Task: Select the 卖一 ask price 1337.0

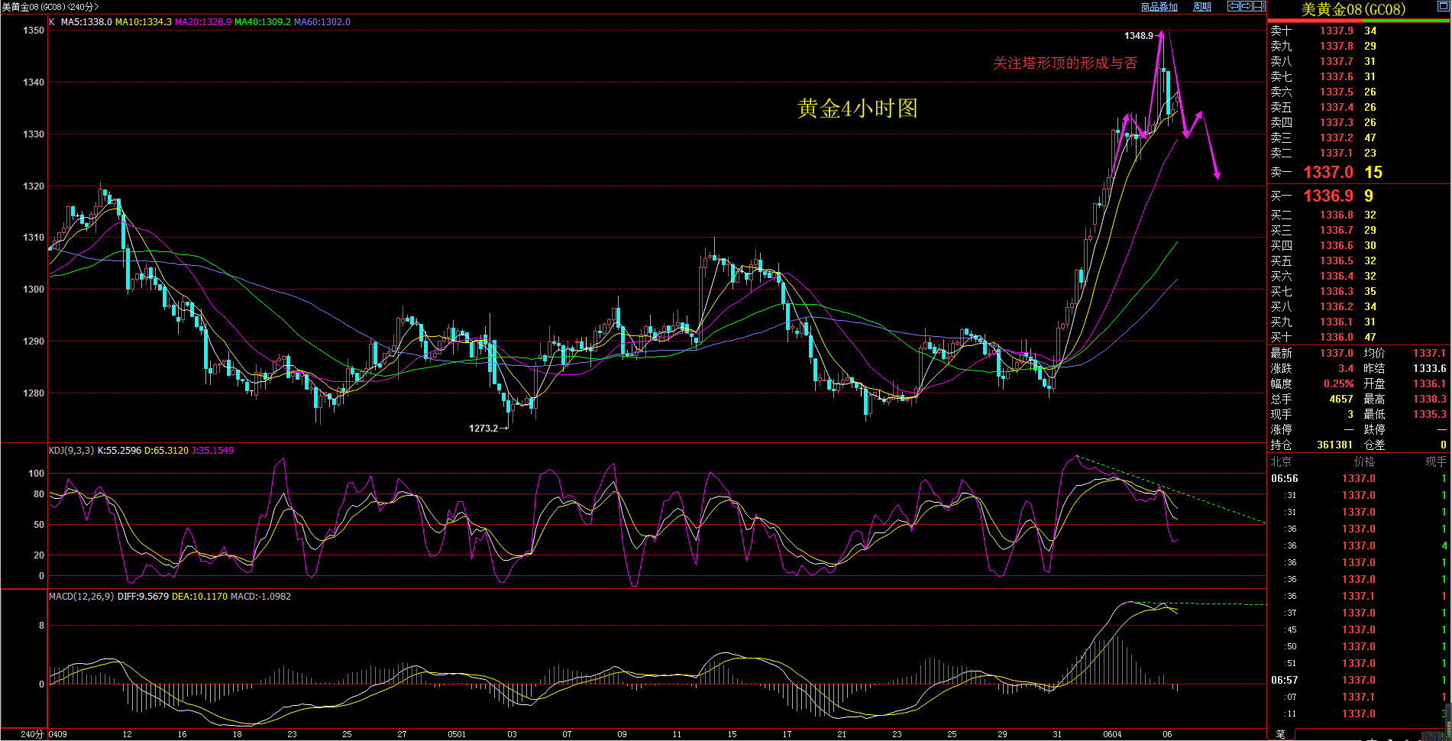Action: click(1328, 173)
